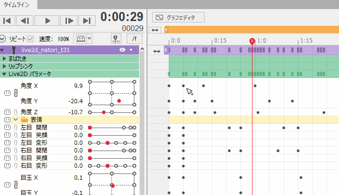This screenshot has height=195, width=339.
Task: Click the 0:00:29 timecode display
Action: (x=122, y=17)
